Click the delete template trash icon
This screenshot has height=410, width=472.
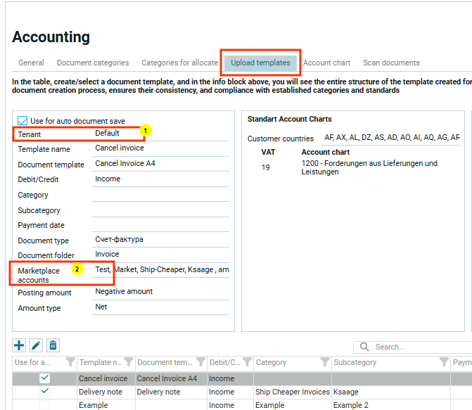(x=53, y=345)
